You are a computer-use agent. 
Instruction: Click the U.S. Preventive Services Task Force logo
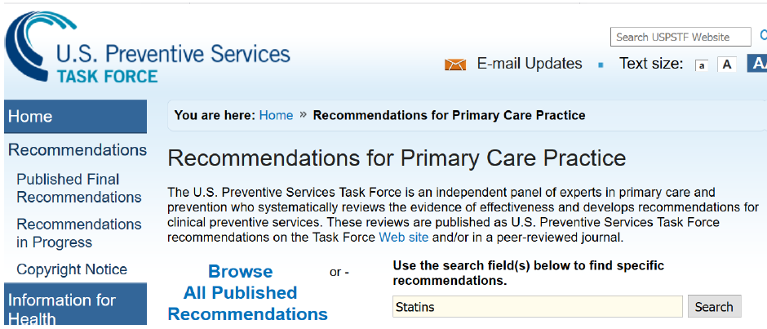(147, 51)
